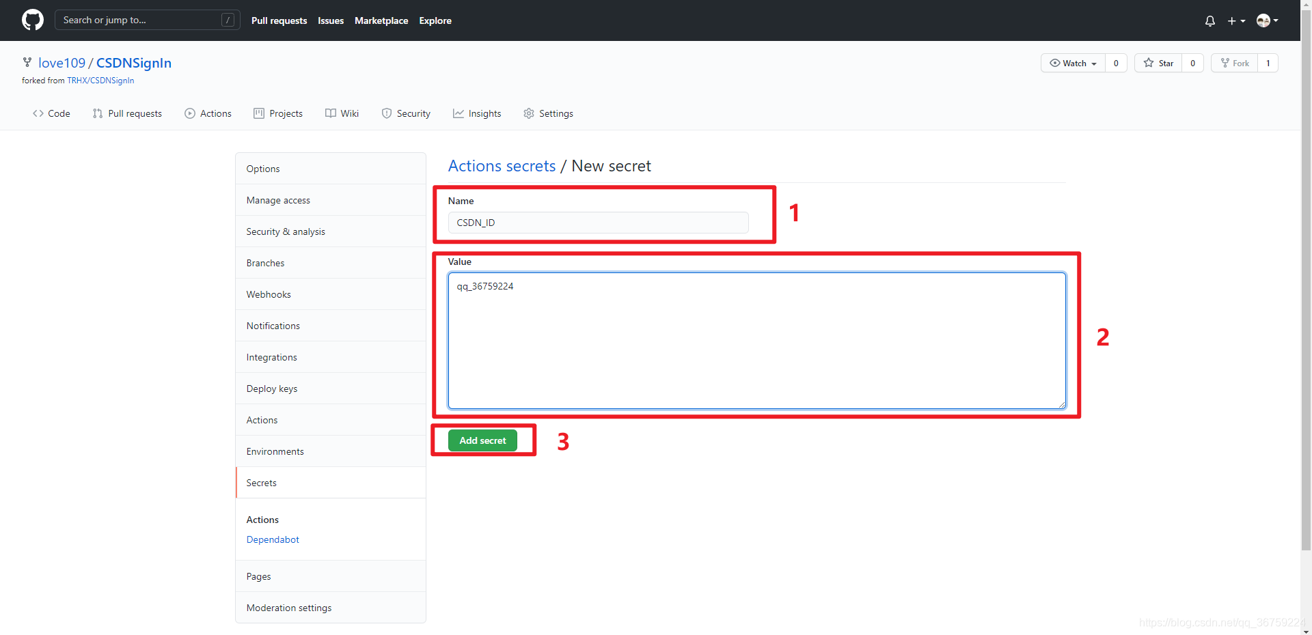Click the Fork count of 1
The image size is (1312, 635).
click(1268, 63)
